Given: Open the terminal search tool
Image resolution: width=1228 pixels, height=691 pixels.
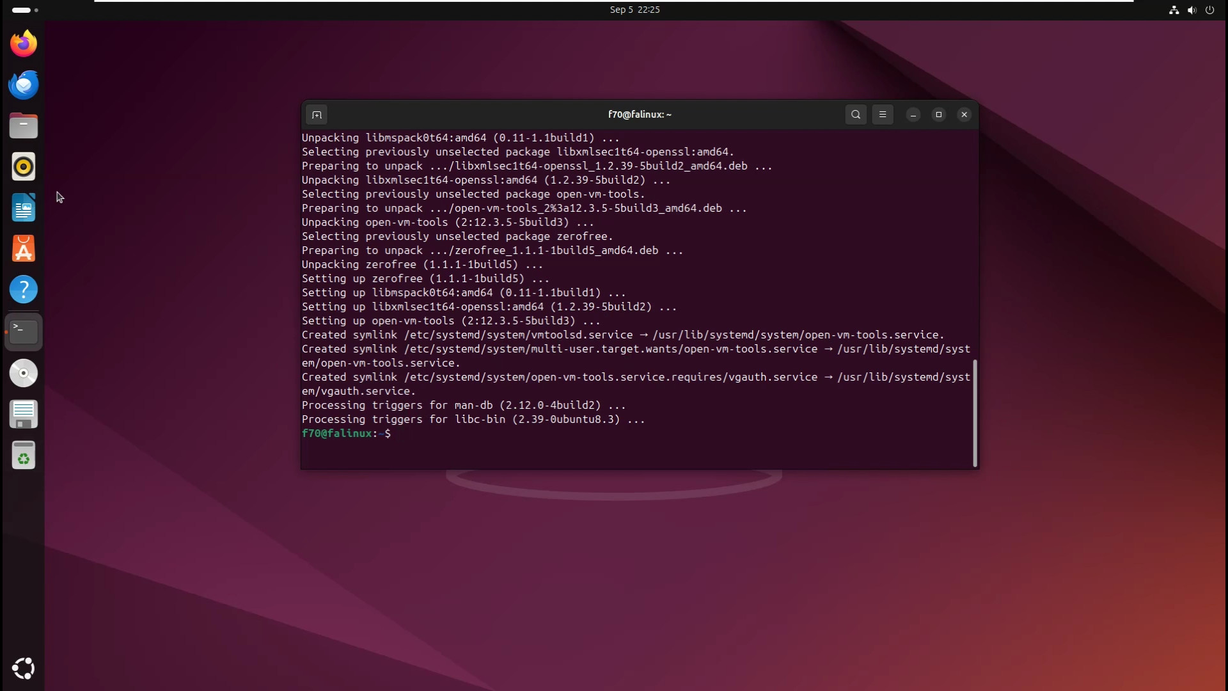Looking at the screenshot, I should pos(856,115).
